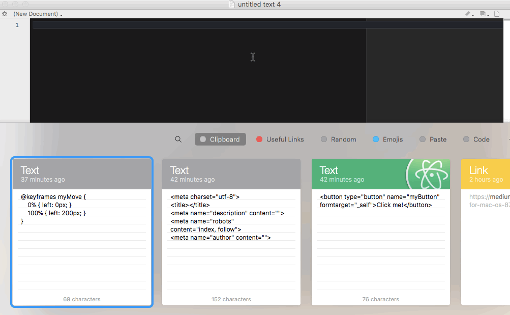Image resolution: width=510 pixels, height=315 pixels.
Task: Click the untitled text 4 title document icon
Action: click(x=231, y=4)
